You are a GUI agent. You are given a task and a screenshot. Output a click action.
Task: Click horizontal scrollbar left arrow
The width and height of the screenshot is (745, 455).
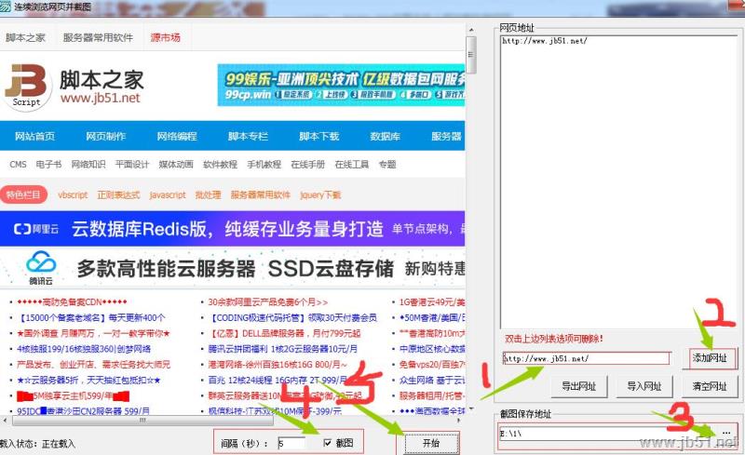click(x=5, y=421)
